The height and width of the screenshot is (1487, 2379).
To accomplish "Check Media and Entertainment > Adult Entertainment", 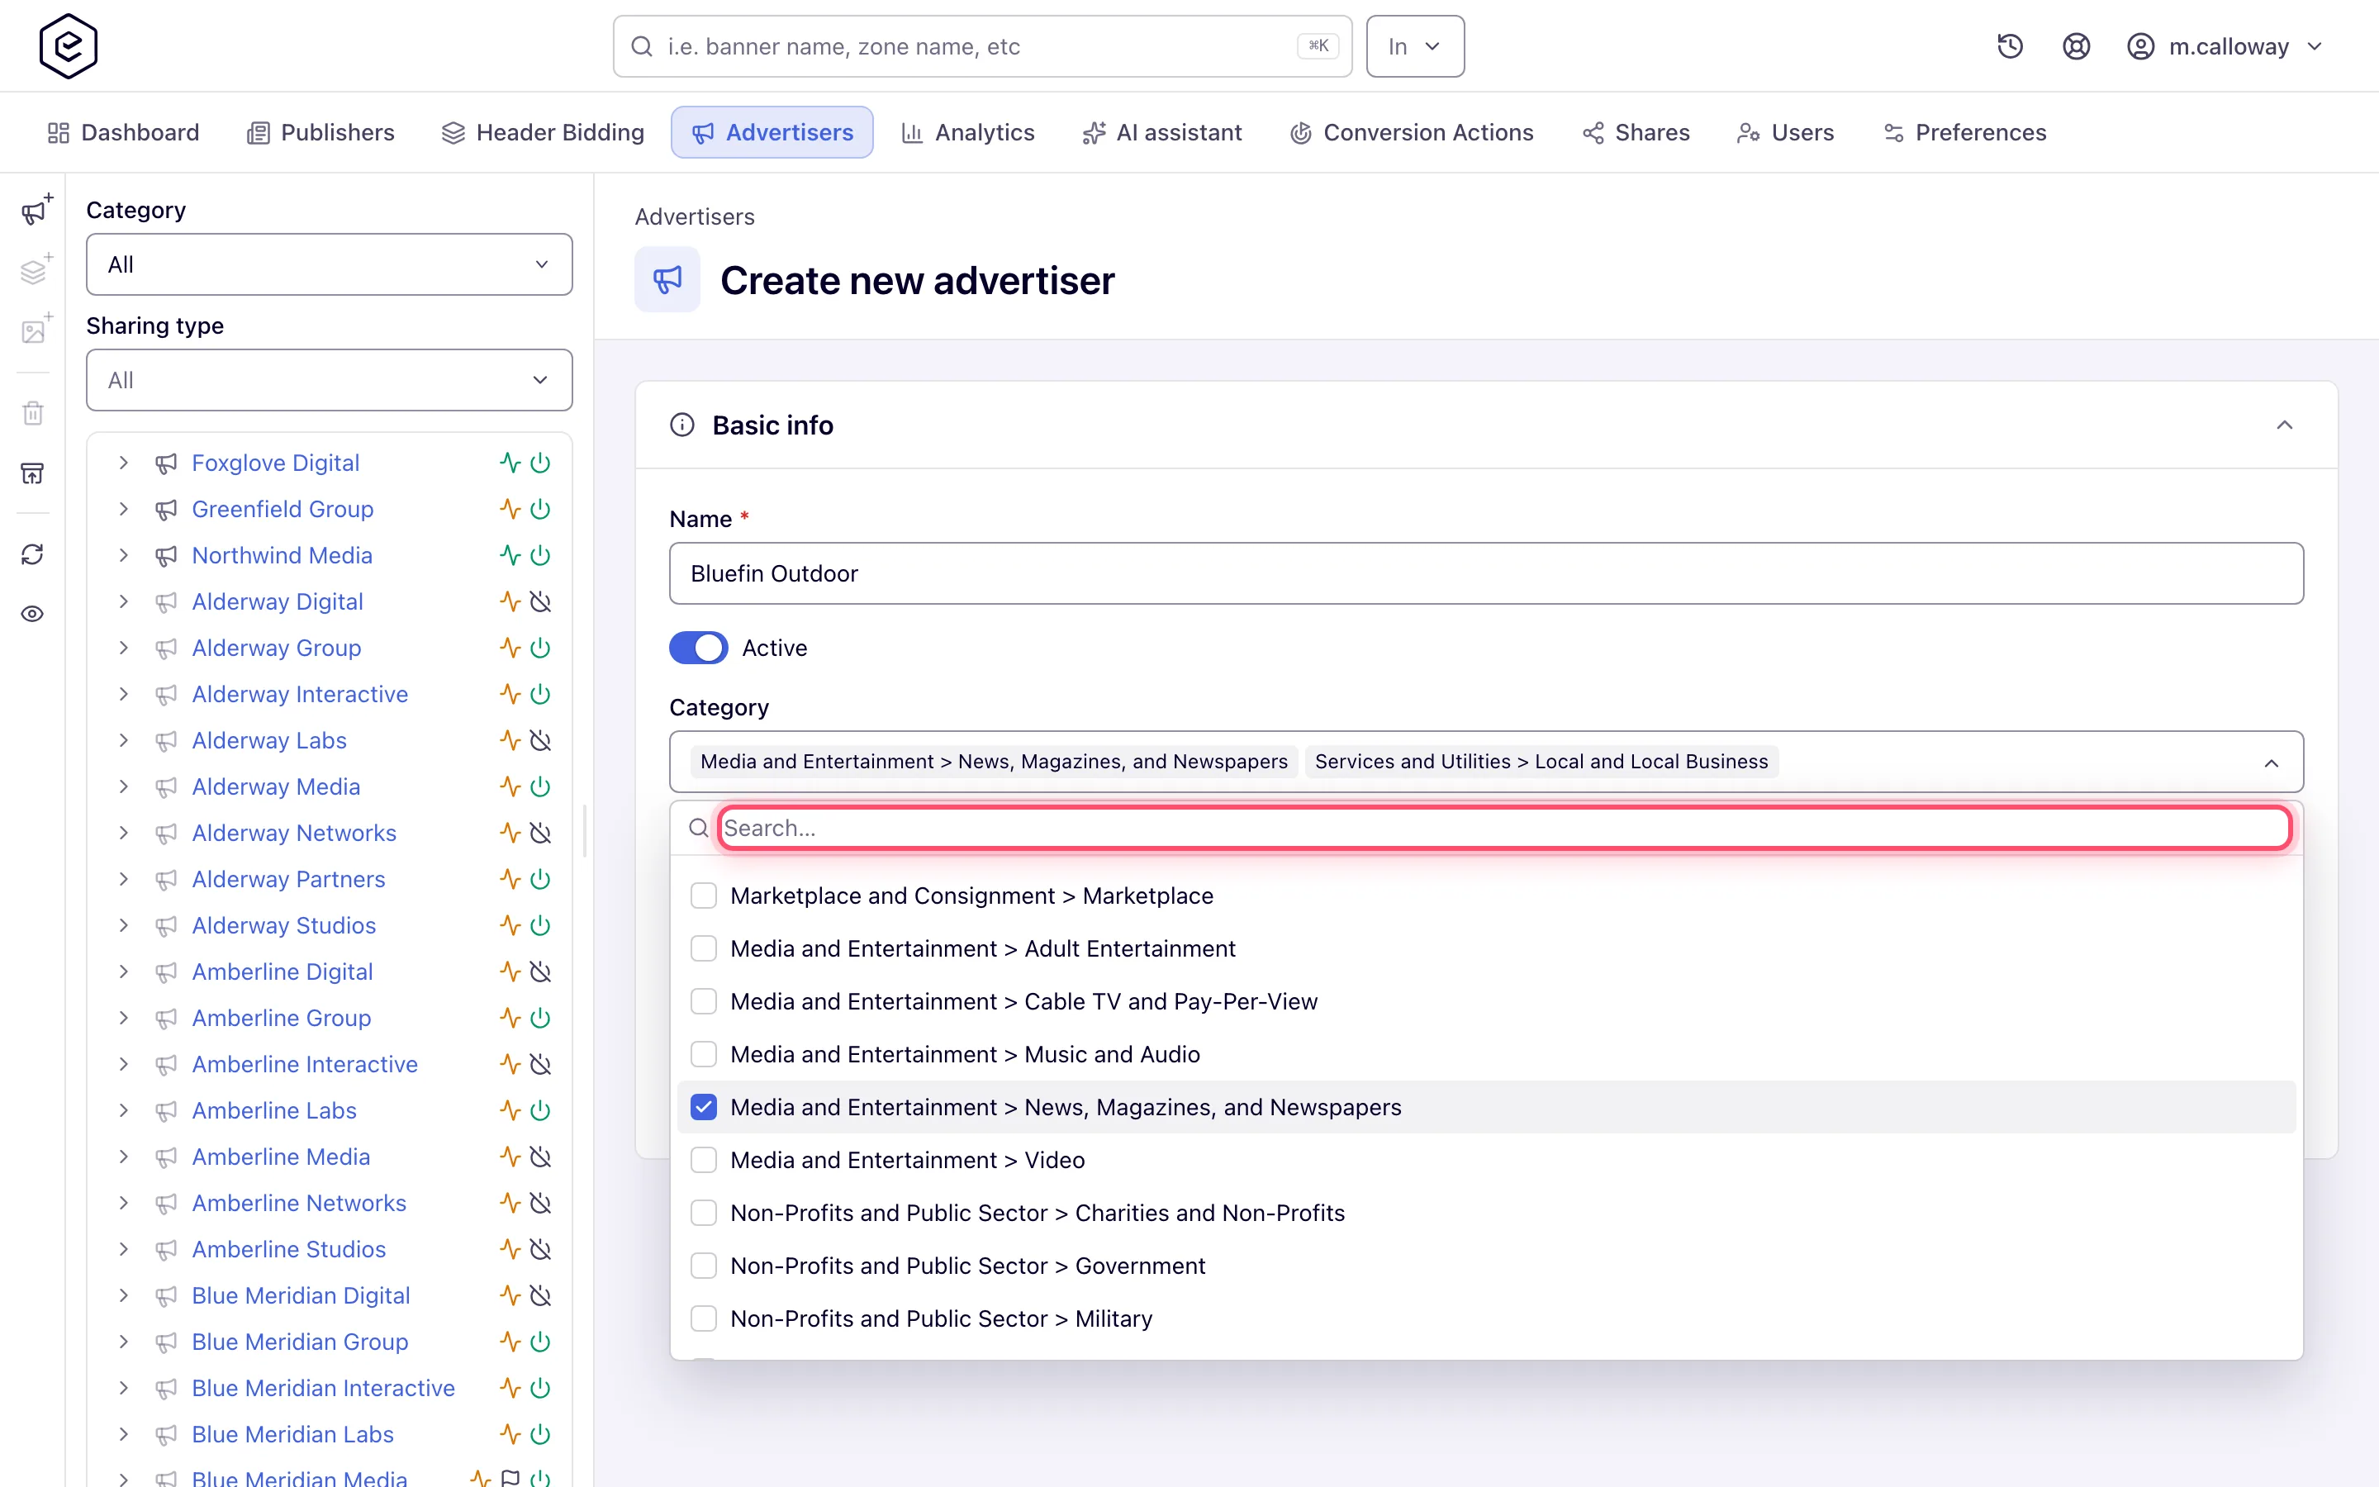I will coord(703,948).
